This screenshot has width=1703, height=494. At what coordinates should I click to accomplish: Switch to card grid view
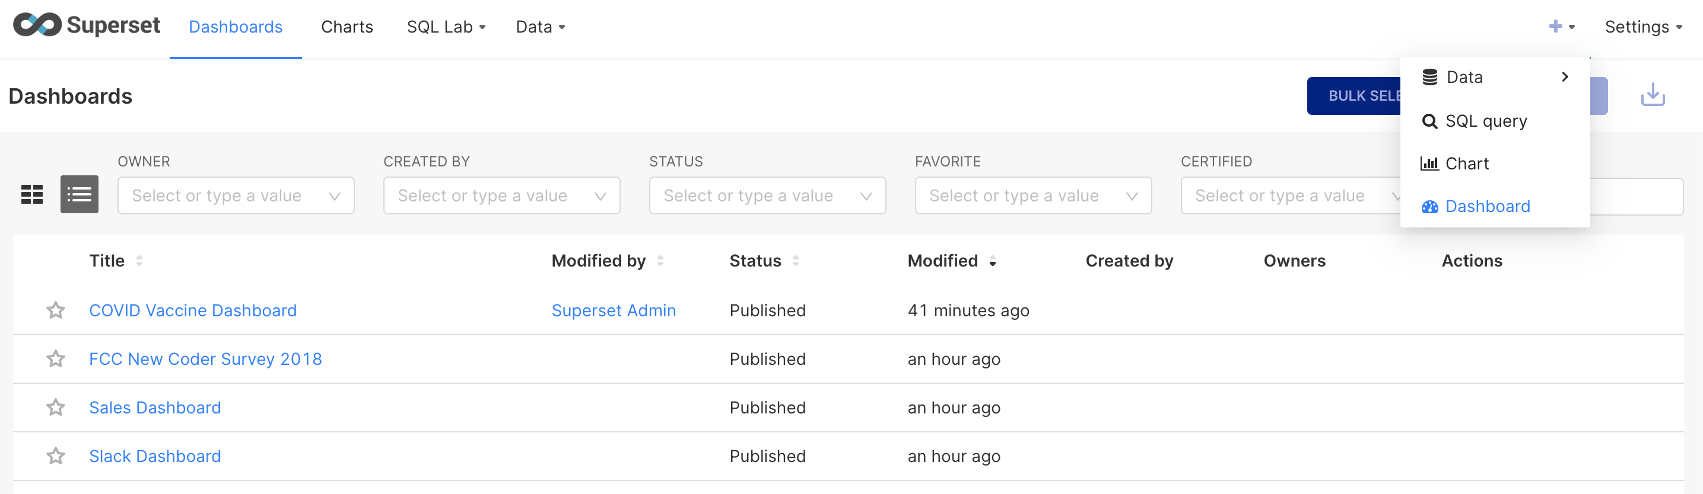31,194
